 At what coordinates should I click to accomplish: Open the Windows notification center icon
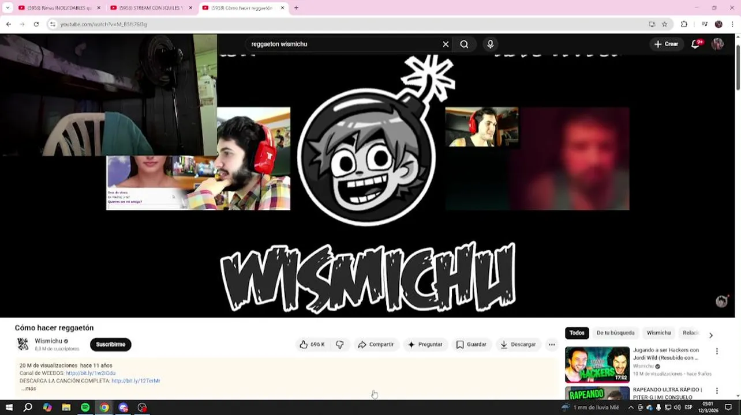point(729,408)
